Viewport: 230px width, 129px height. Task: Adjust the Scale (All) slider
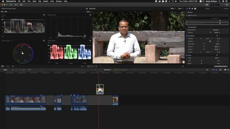point(204,44)
